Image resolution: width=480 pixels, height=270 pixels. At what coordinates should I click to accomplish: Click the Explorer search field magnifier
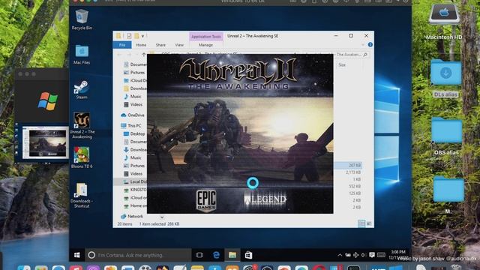click(x=365, y=55)
